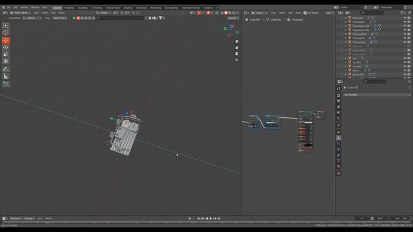
Task: Select the Select Box tool in the toolbar
Action: [6, 26]
